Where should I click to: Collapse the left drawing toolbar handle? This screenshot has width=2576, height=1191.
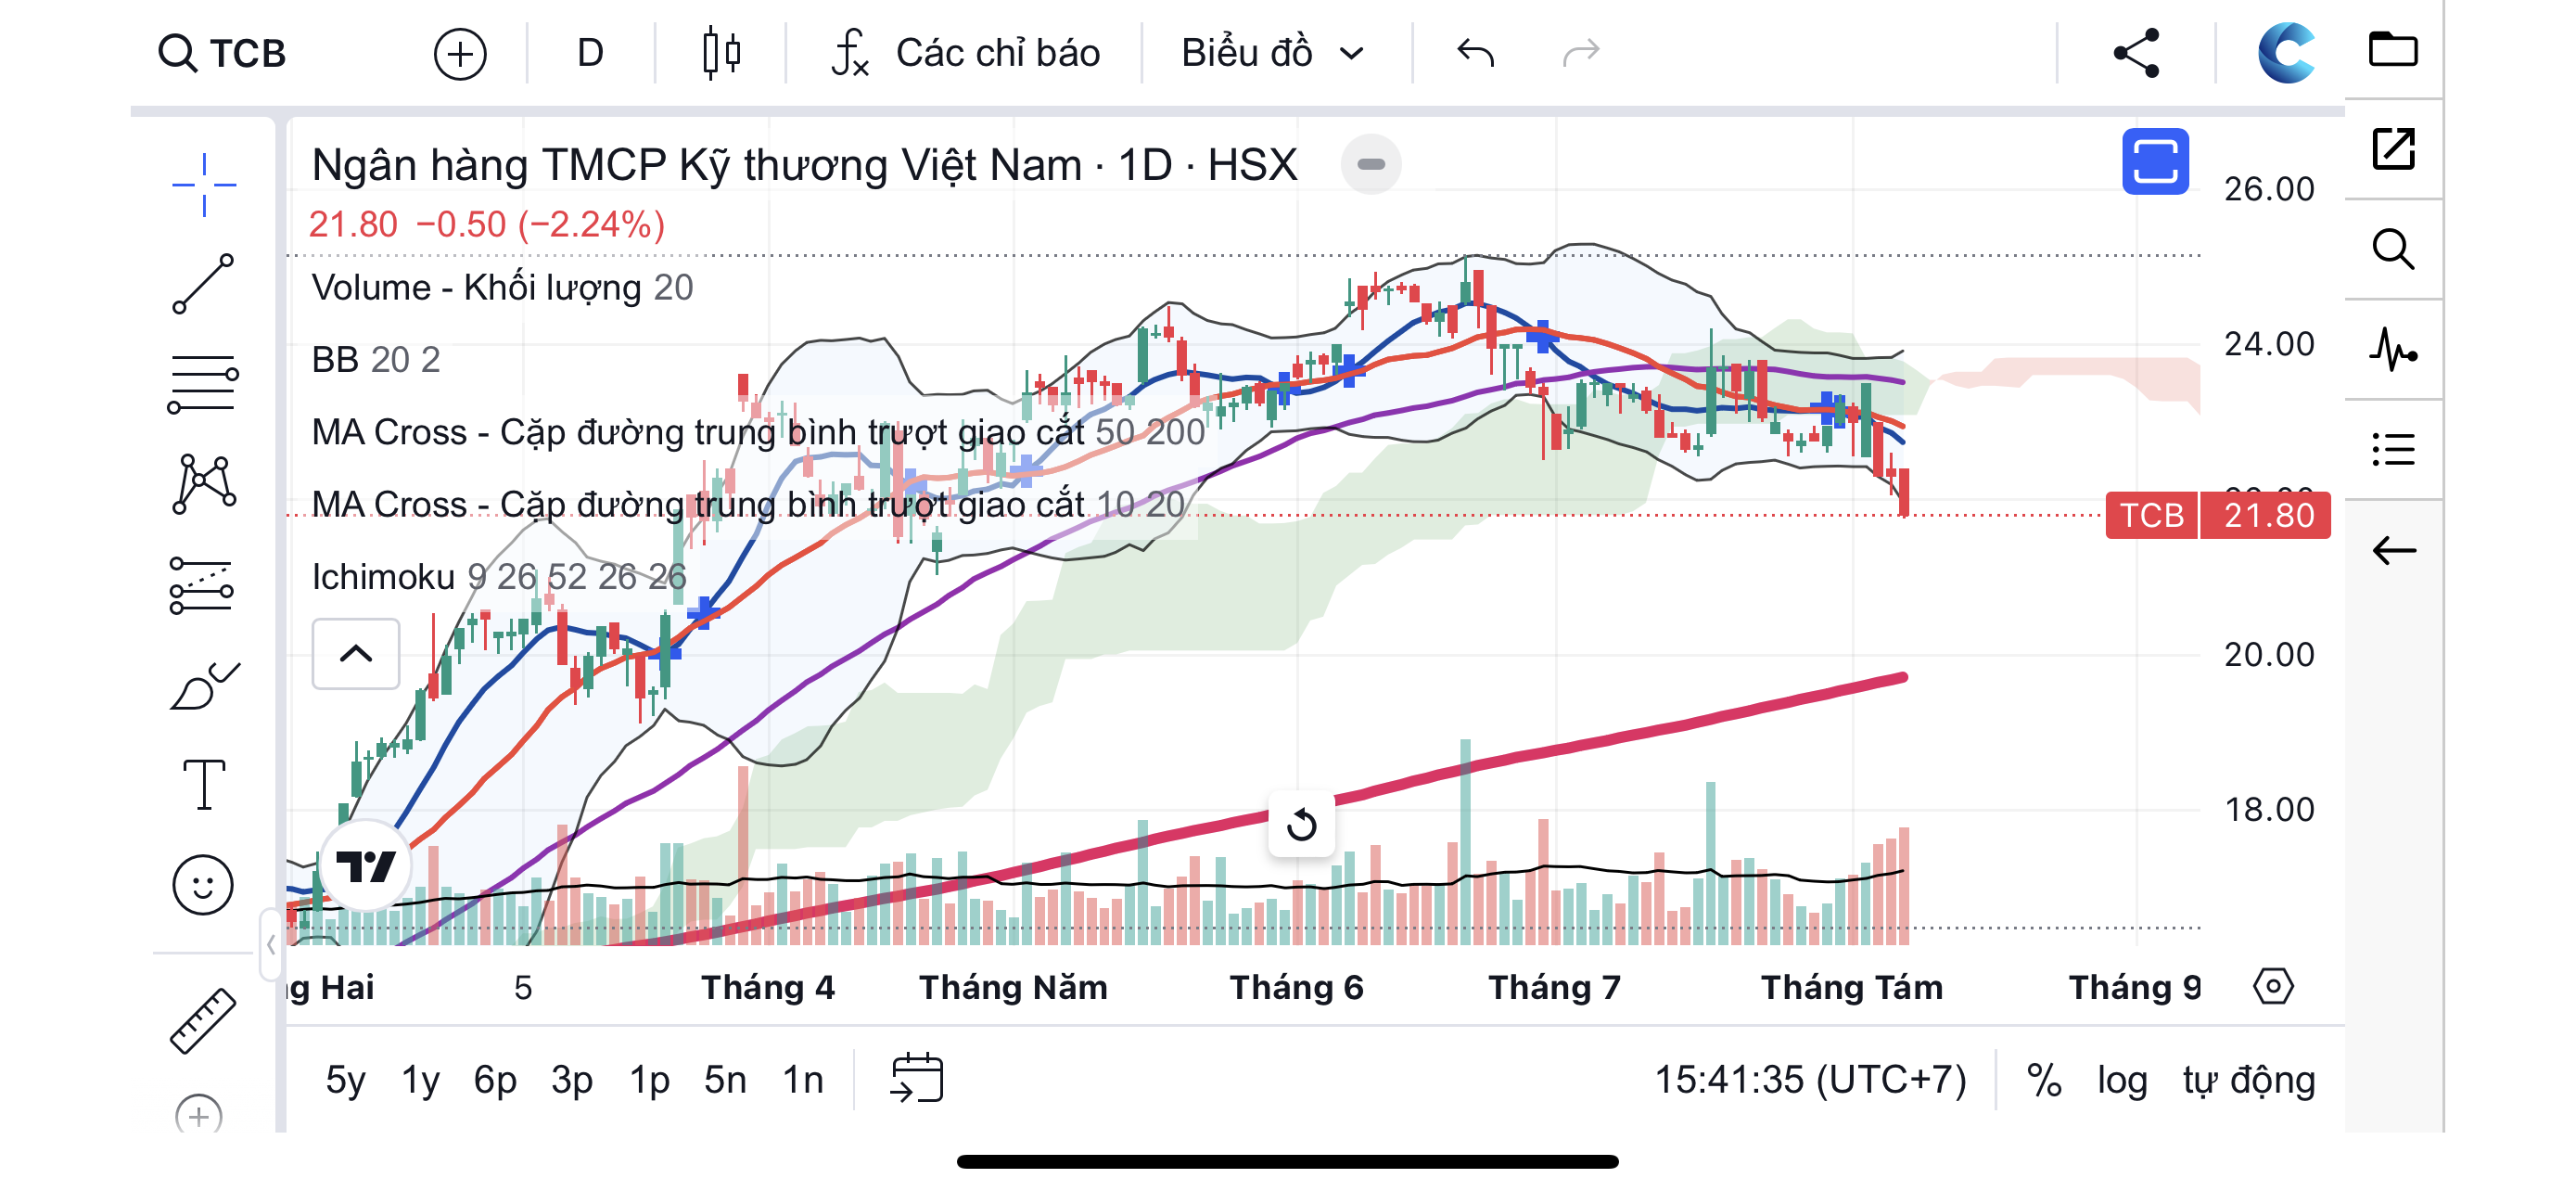click(270, 945)
